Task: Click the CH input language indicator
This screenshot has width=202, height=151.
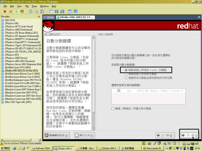Action: 144,143
